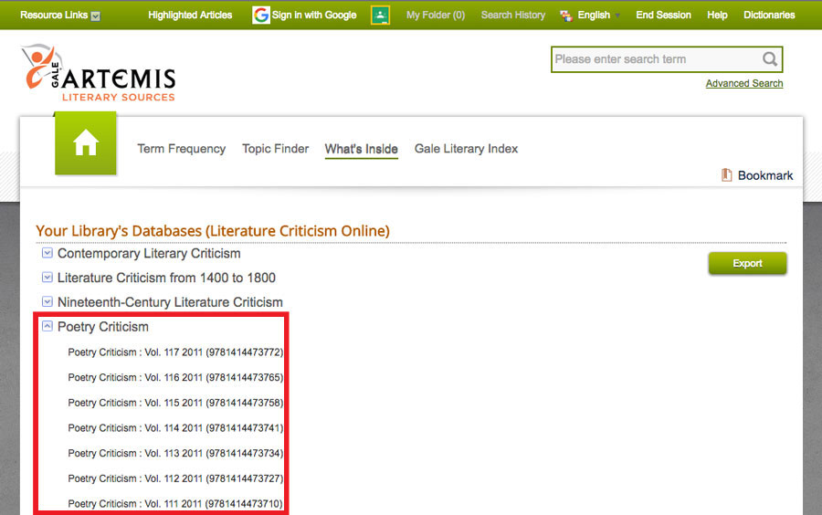Click the Google logo sign-in icon

click(x=261, y=15)
